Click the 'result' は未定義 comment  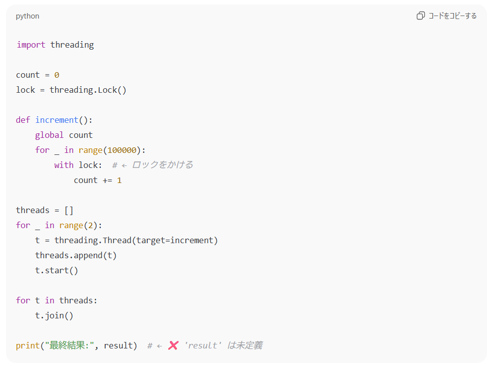click(x=223, y=345)
